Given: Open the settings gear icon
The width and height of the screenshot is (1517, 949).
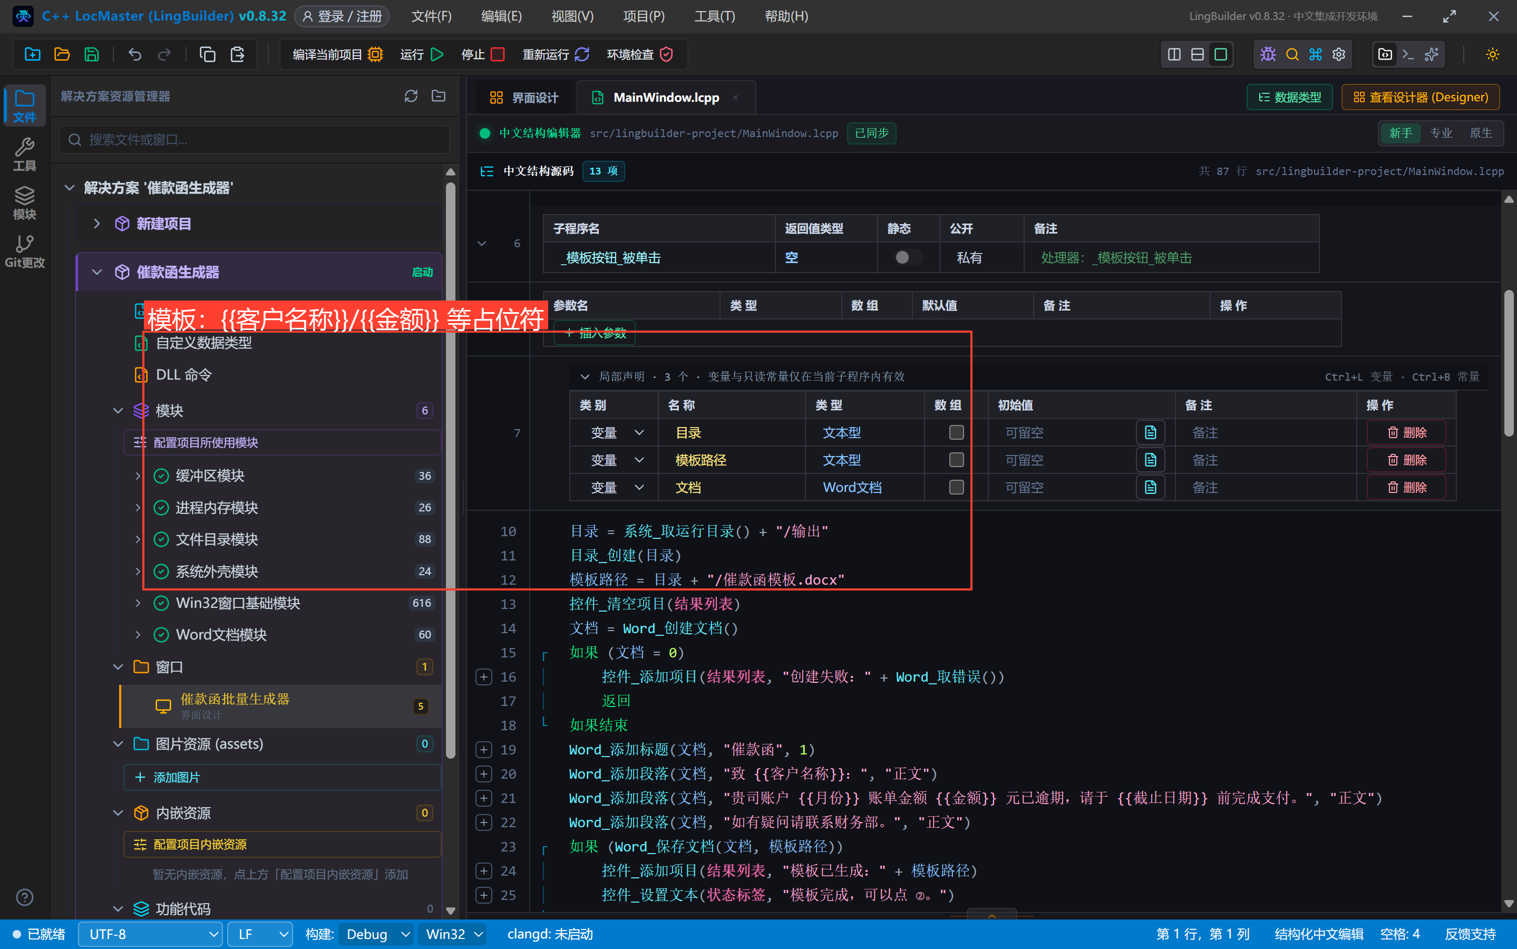Looking at the screenshot, I should click(1339, 55).
